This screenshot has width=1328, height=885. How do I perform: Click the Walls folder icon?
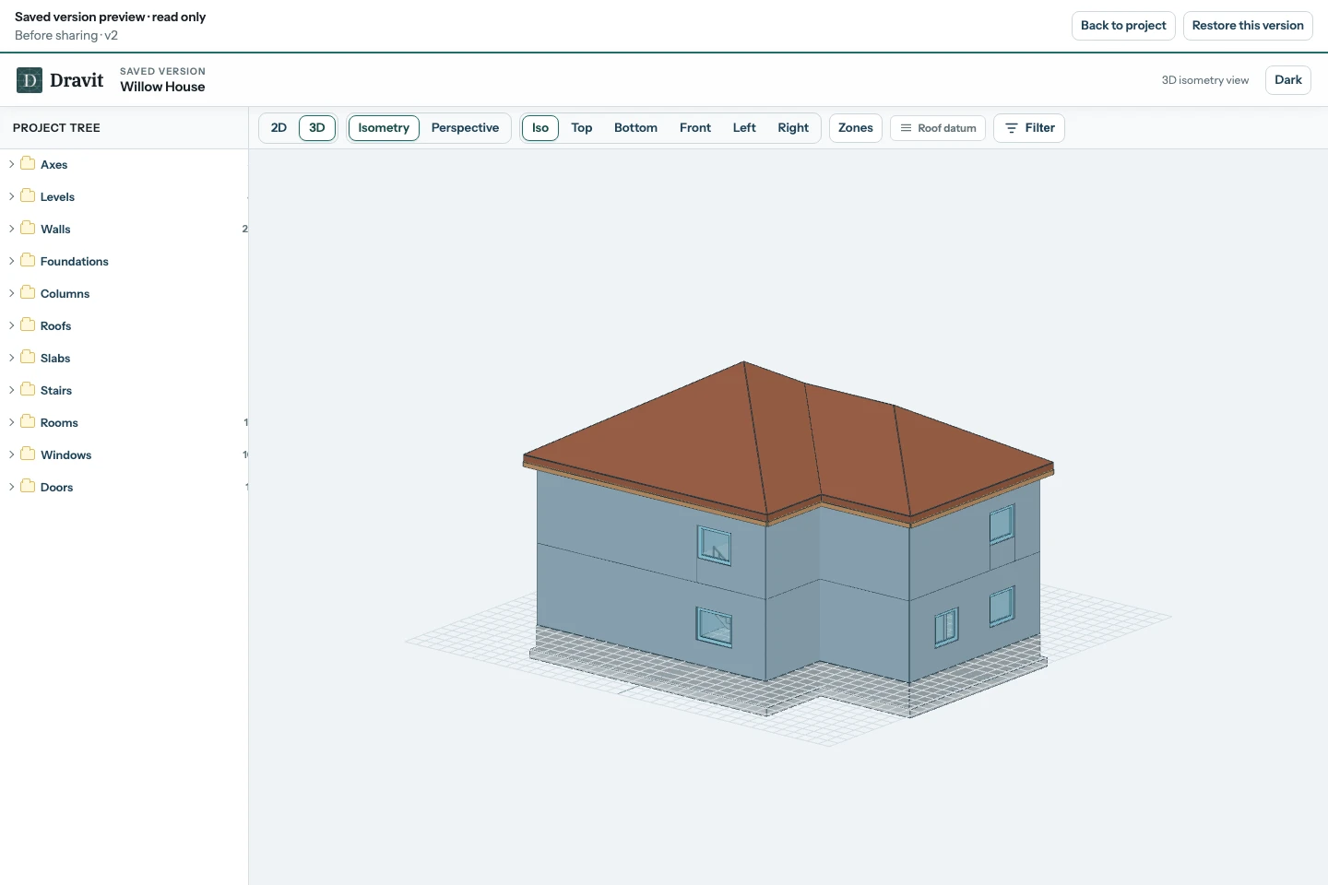pyautogui.click(x=28, y=229)
